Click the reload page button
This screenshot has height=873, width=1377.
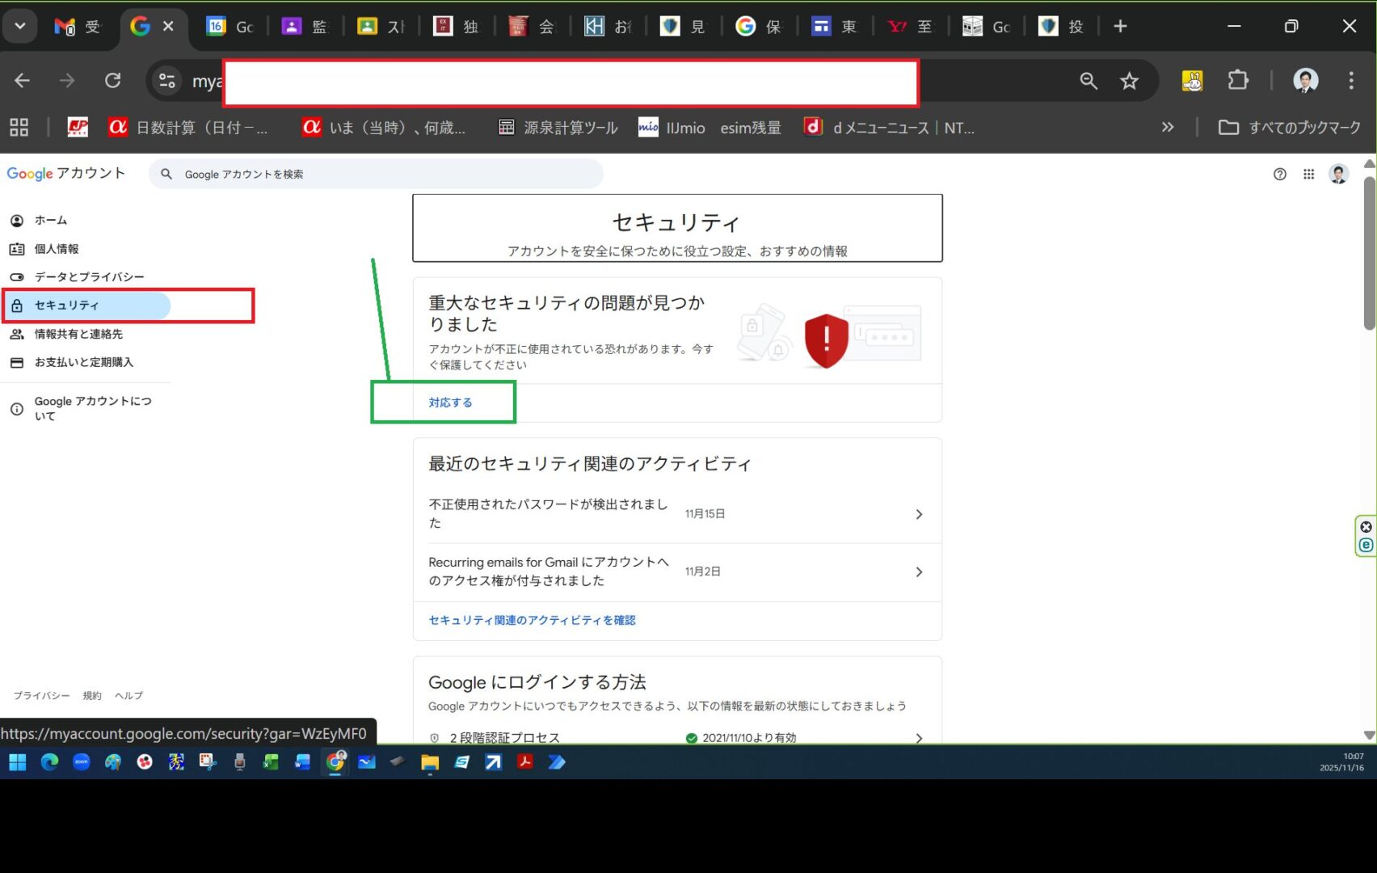[x=113, y=81]
